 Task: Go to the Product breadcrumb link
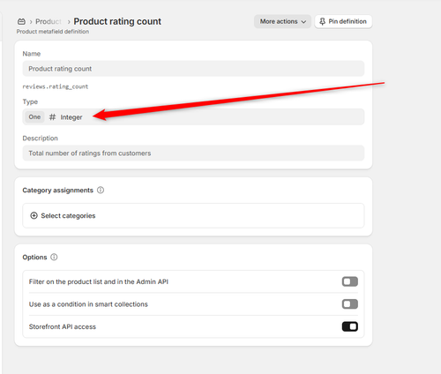pos(49,21)
